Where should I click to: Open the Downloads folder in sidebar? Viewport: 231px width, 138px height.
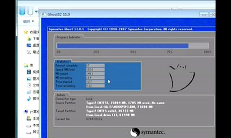29,38
